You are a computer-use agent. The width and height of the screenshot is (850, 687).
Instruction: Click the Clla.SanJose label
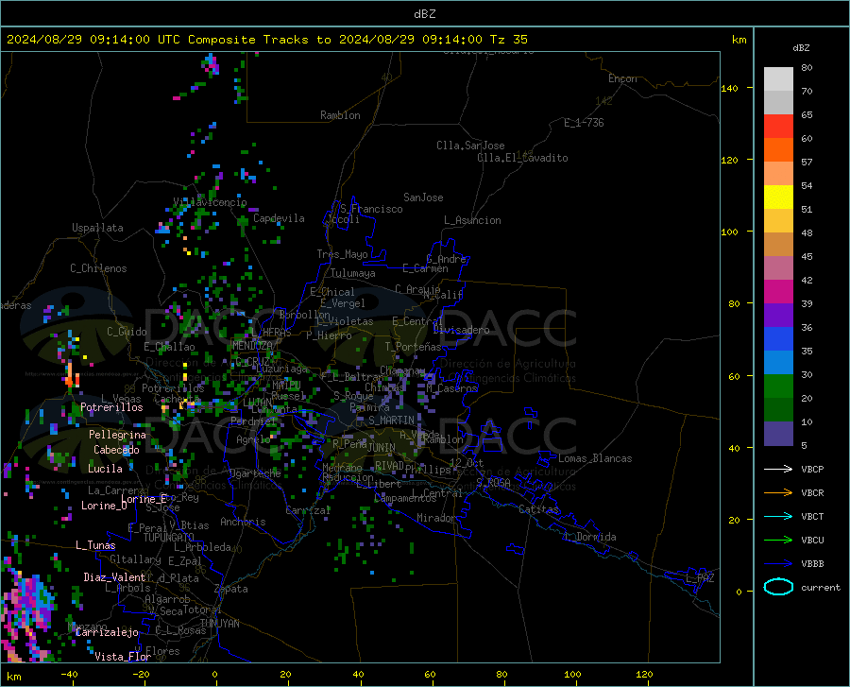point(470,146)
